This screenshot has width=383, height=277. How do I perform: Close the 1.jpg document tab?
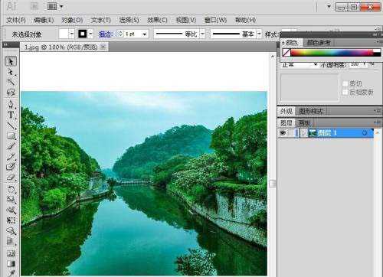tap(103, 47)
